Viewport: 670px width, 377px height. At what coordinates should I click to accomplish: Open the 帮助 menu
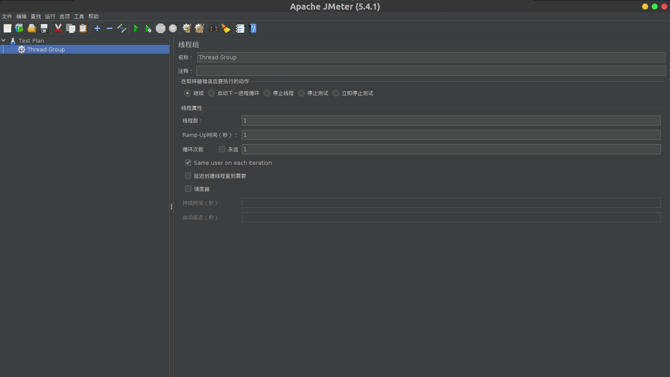[93, 17]
